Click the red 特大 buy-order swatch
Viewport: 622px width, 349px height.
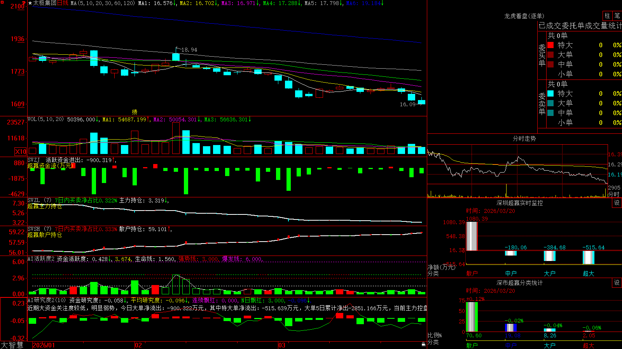coord(550,45)
